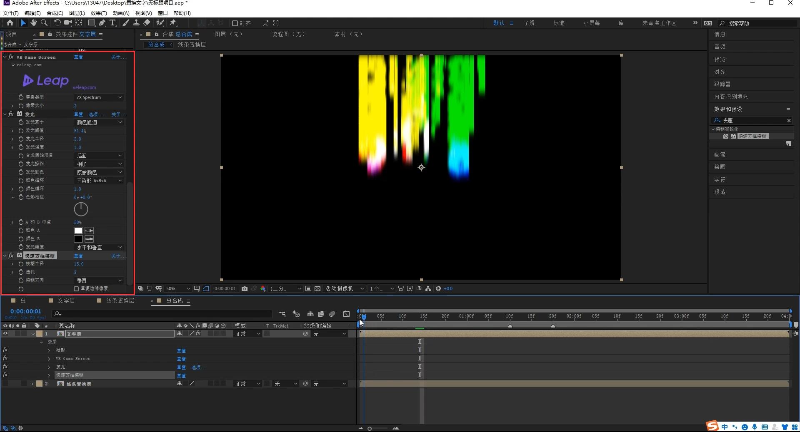Toggle the 残影 fx switch in timeline
This screenshot has width=800, height=432.
5,350
